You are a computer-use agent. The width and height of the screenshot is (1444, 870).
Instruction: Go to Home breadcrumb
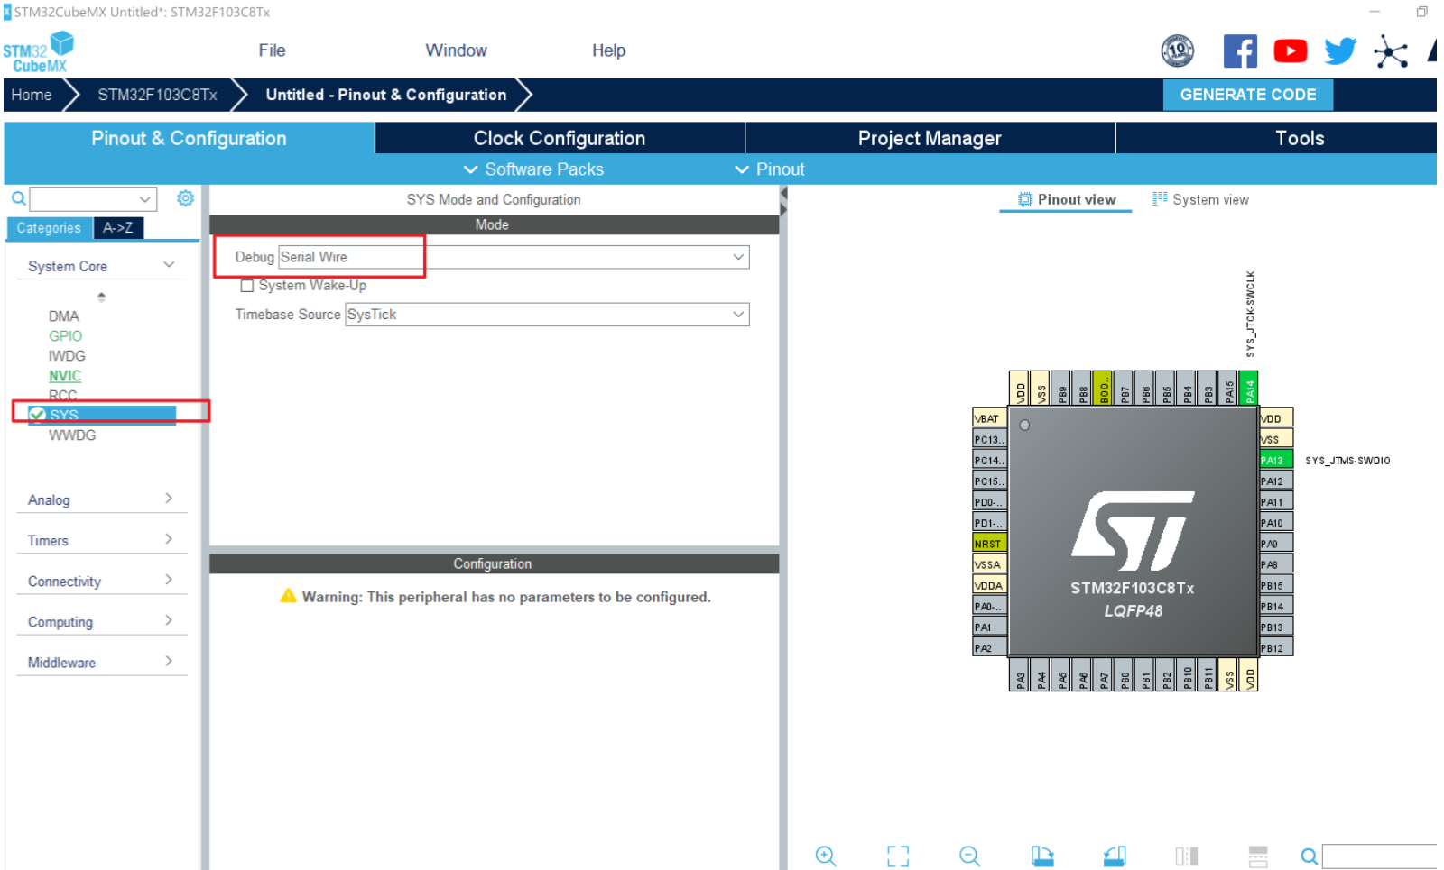[32, 95]
